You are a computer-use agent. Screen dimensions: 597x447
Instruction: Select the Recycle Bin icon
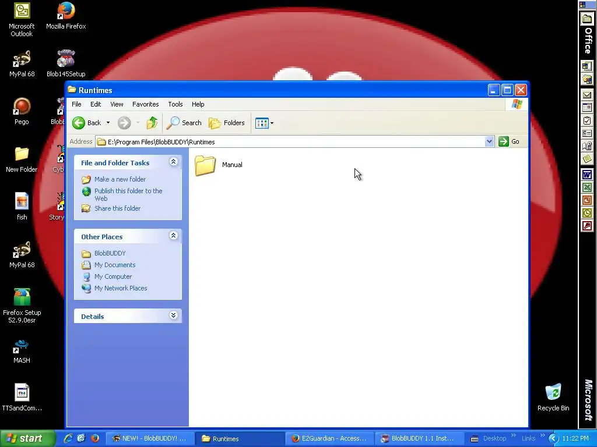[553, 398]
